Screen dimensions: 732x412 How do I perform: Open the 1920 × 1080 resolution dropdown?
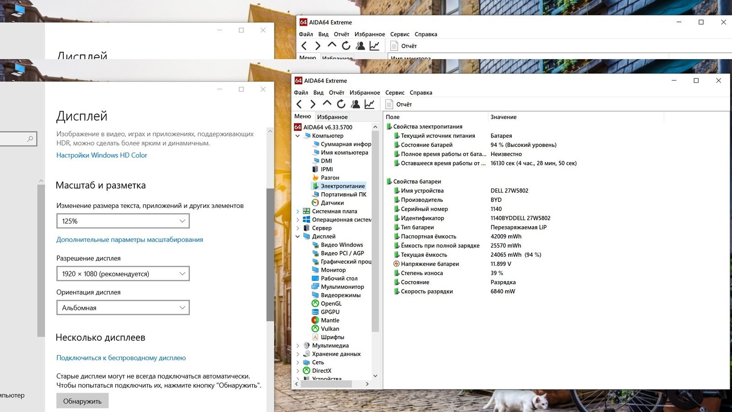click(x=123, y=274)
